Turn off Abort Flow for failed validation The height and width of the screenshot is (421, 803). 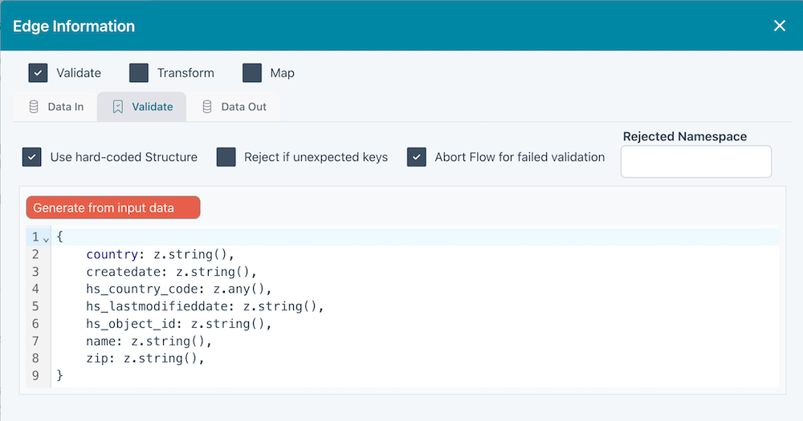pos(417,157)
